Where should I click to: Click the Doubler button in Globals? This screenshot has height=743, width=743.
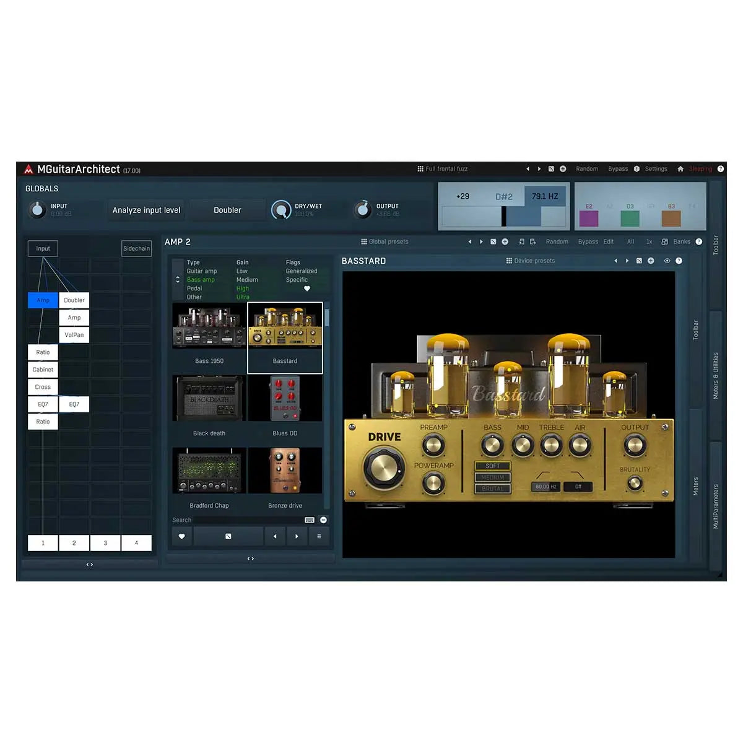[x=227, y=211]
